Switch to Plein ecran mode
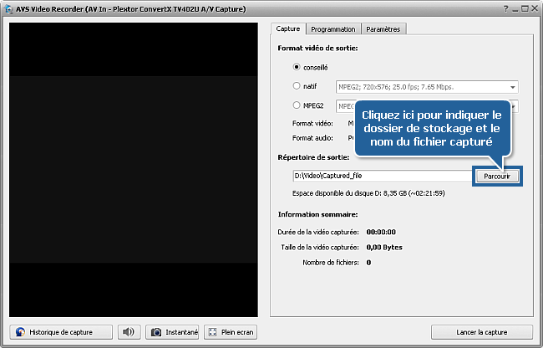543x348 pixels. 231,332
